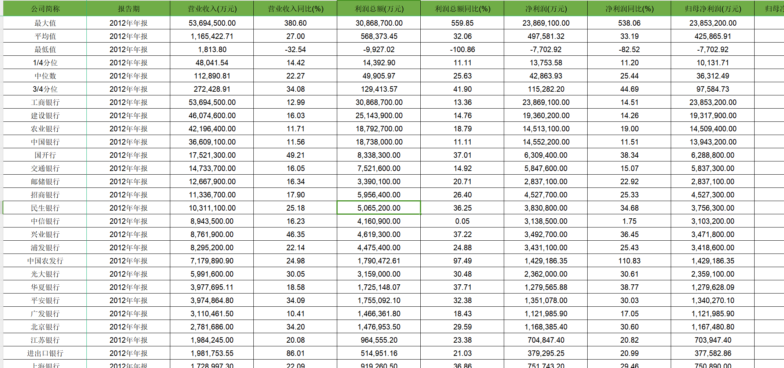Select 营业收入 value 1,165,422.71 in 平均值 row
784x368 pixels.
pyautogui.click(x=212, y=36)
